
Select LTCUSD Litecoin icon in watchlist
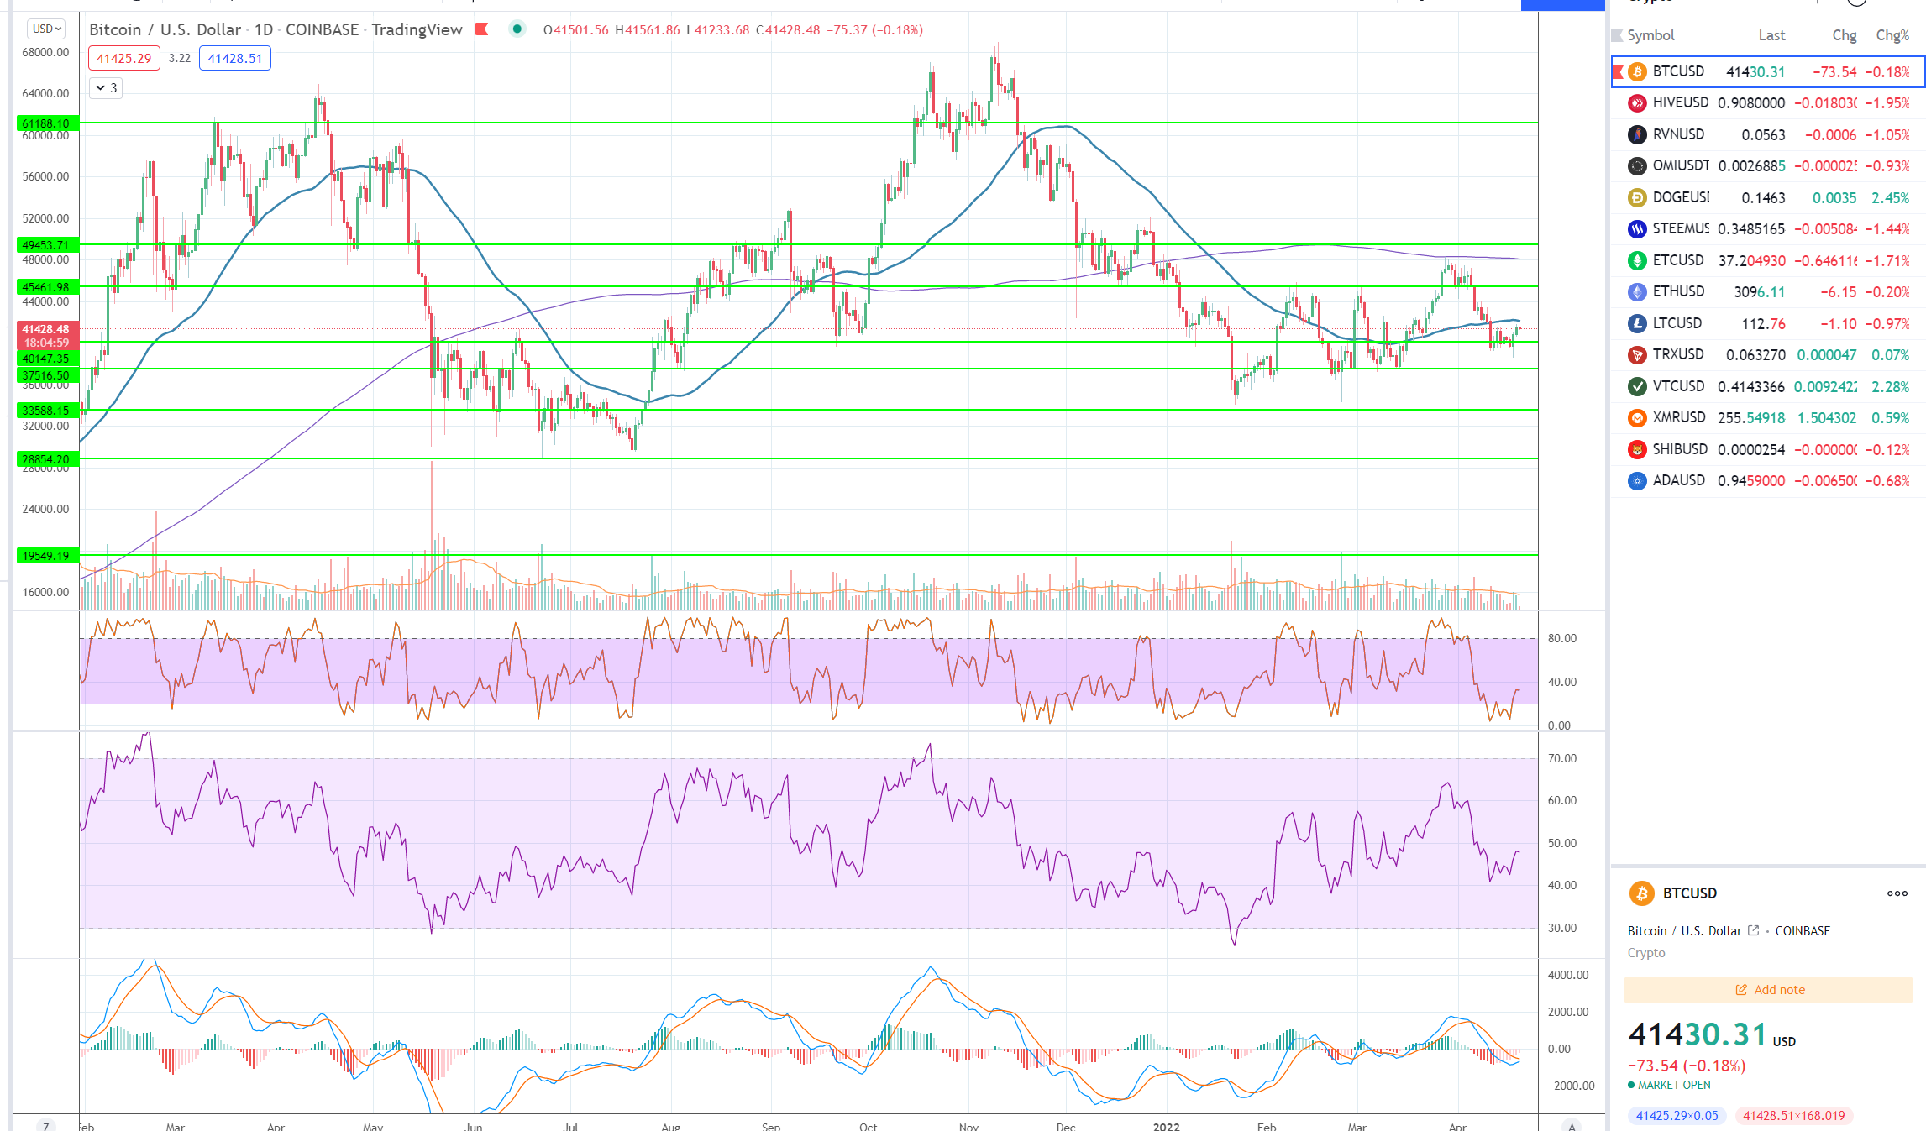coord(1637,323)
